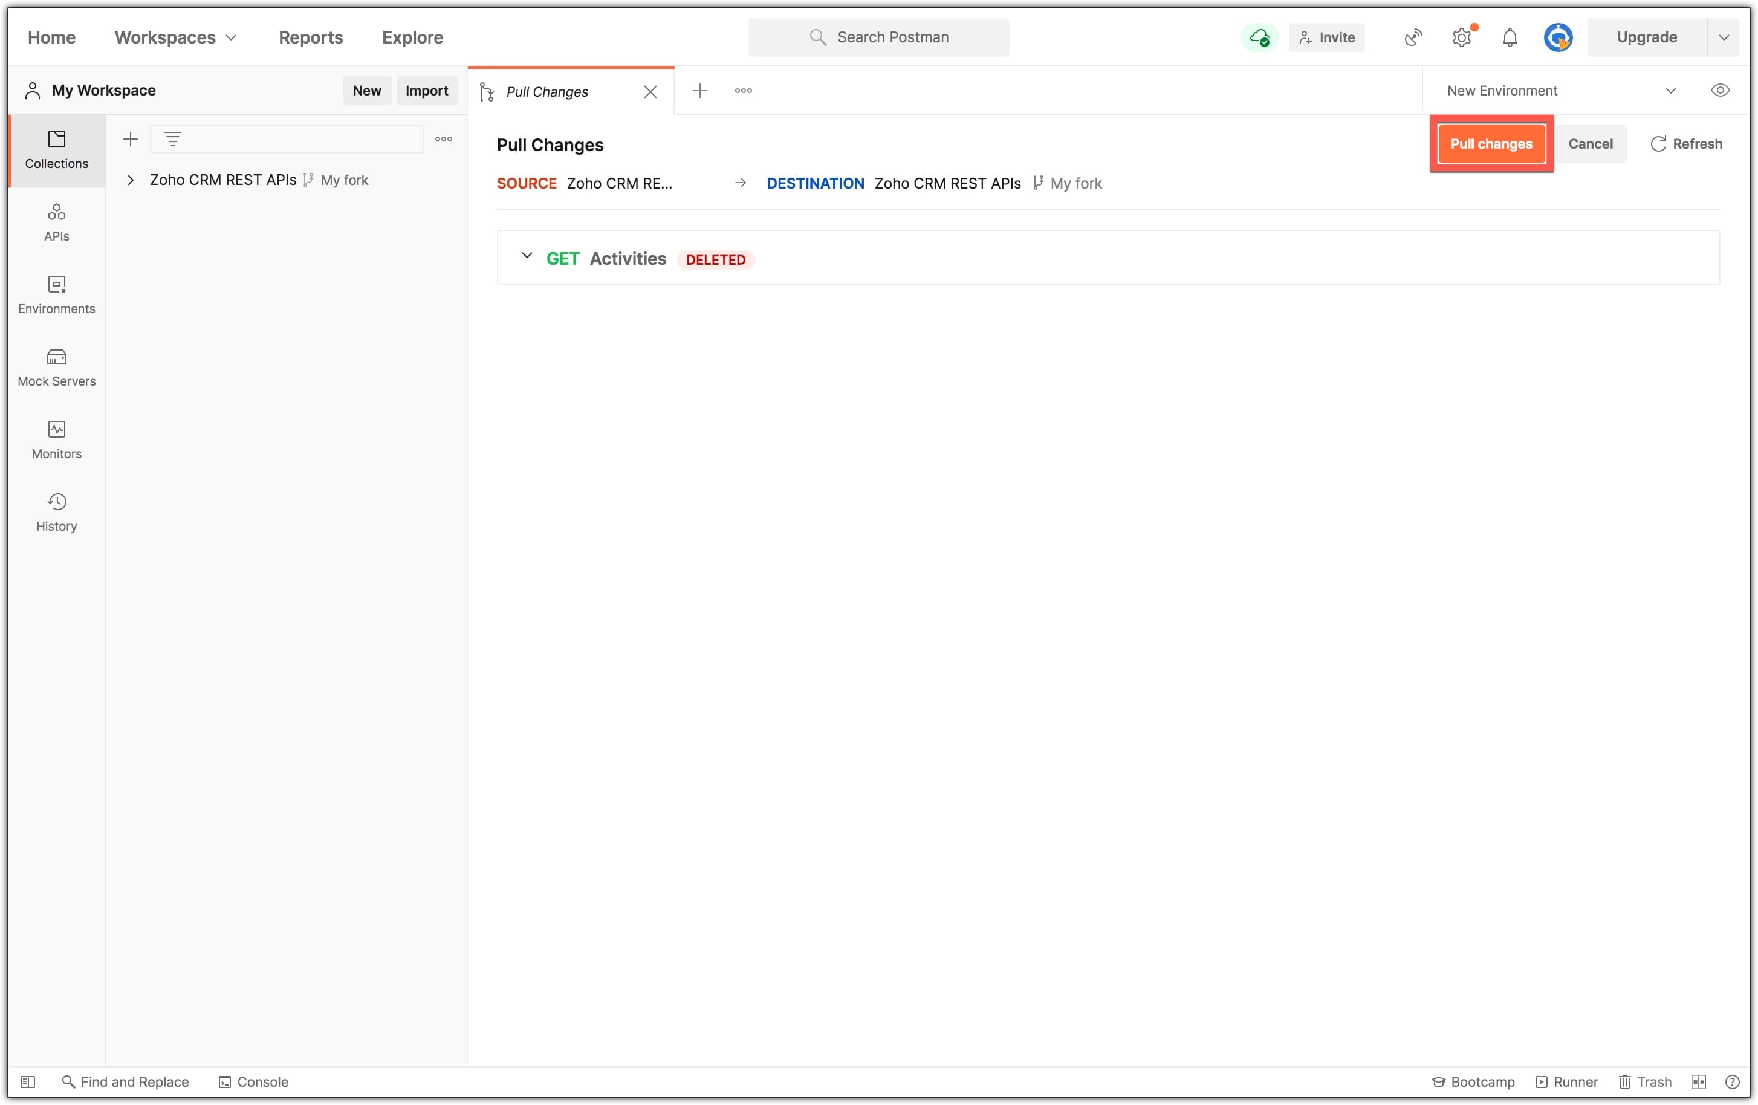Open the Collections sidebar panel
This screenshot has width=1758, height=1105.
click(x=56, y=150)
